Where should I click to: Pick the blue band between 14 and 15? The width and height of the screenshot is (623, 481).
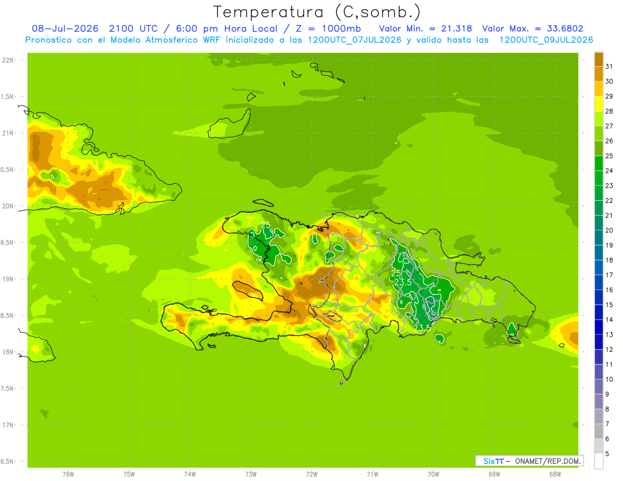point(599,312)
